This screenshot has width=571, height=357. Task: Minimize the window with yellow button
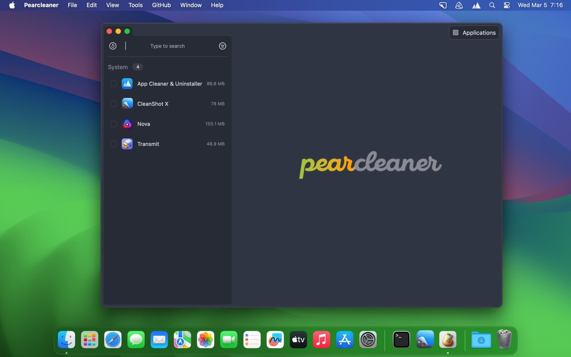pyautogui.click(x=118, y=31)
